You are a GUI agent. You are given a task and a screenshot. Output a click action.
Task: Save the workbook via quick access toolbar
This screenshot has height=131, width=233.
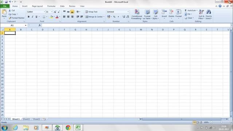[x=6, y=2]
